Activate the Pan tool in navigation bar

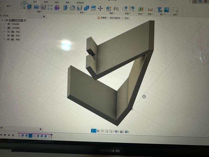click(102, 131)
